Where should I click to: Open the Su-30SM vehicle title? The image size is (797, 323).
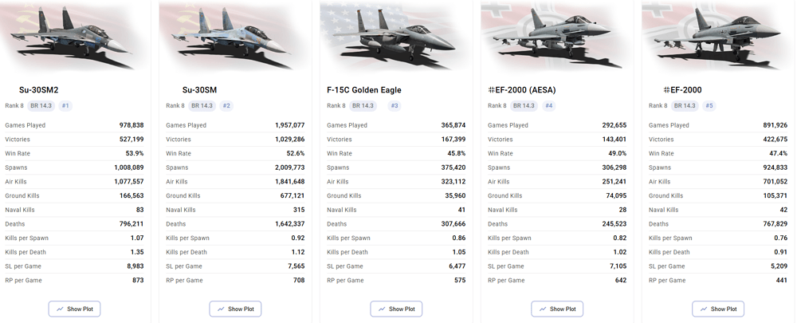click(x=199, y=90)
